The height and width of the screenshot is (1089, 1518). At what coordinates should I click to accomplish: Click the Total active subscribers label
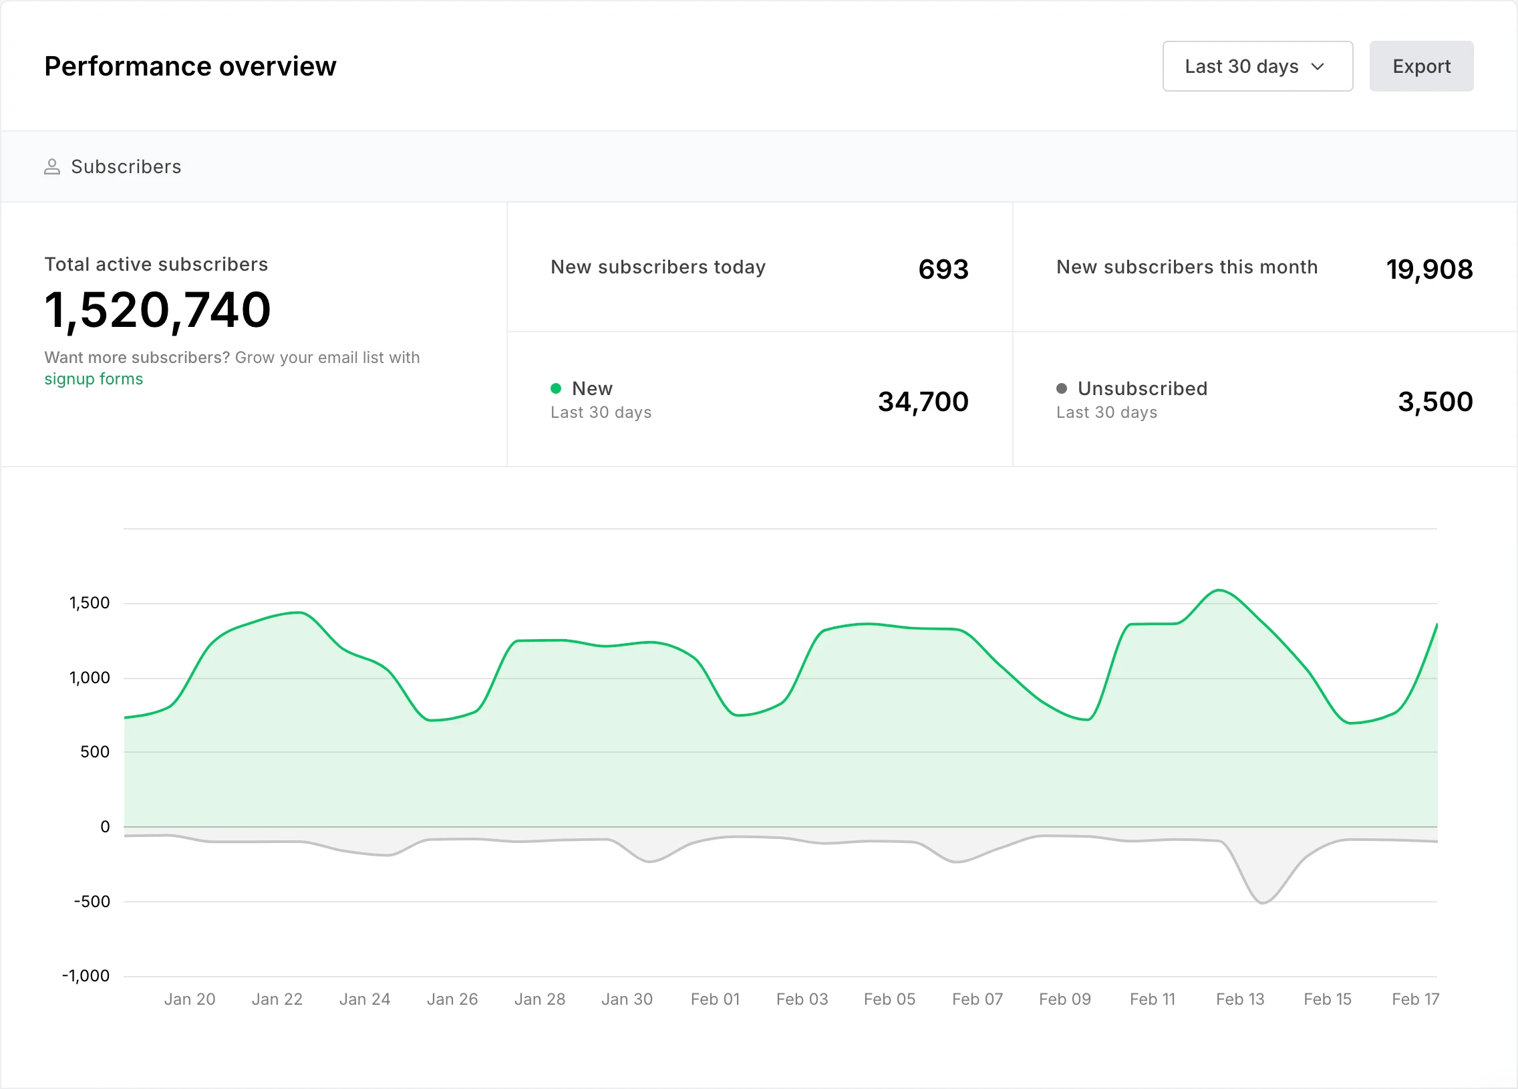(x=156, y=265)
